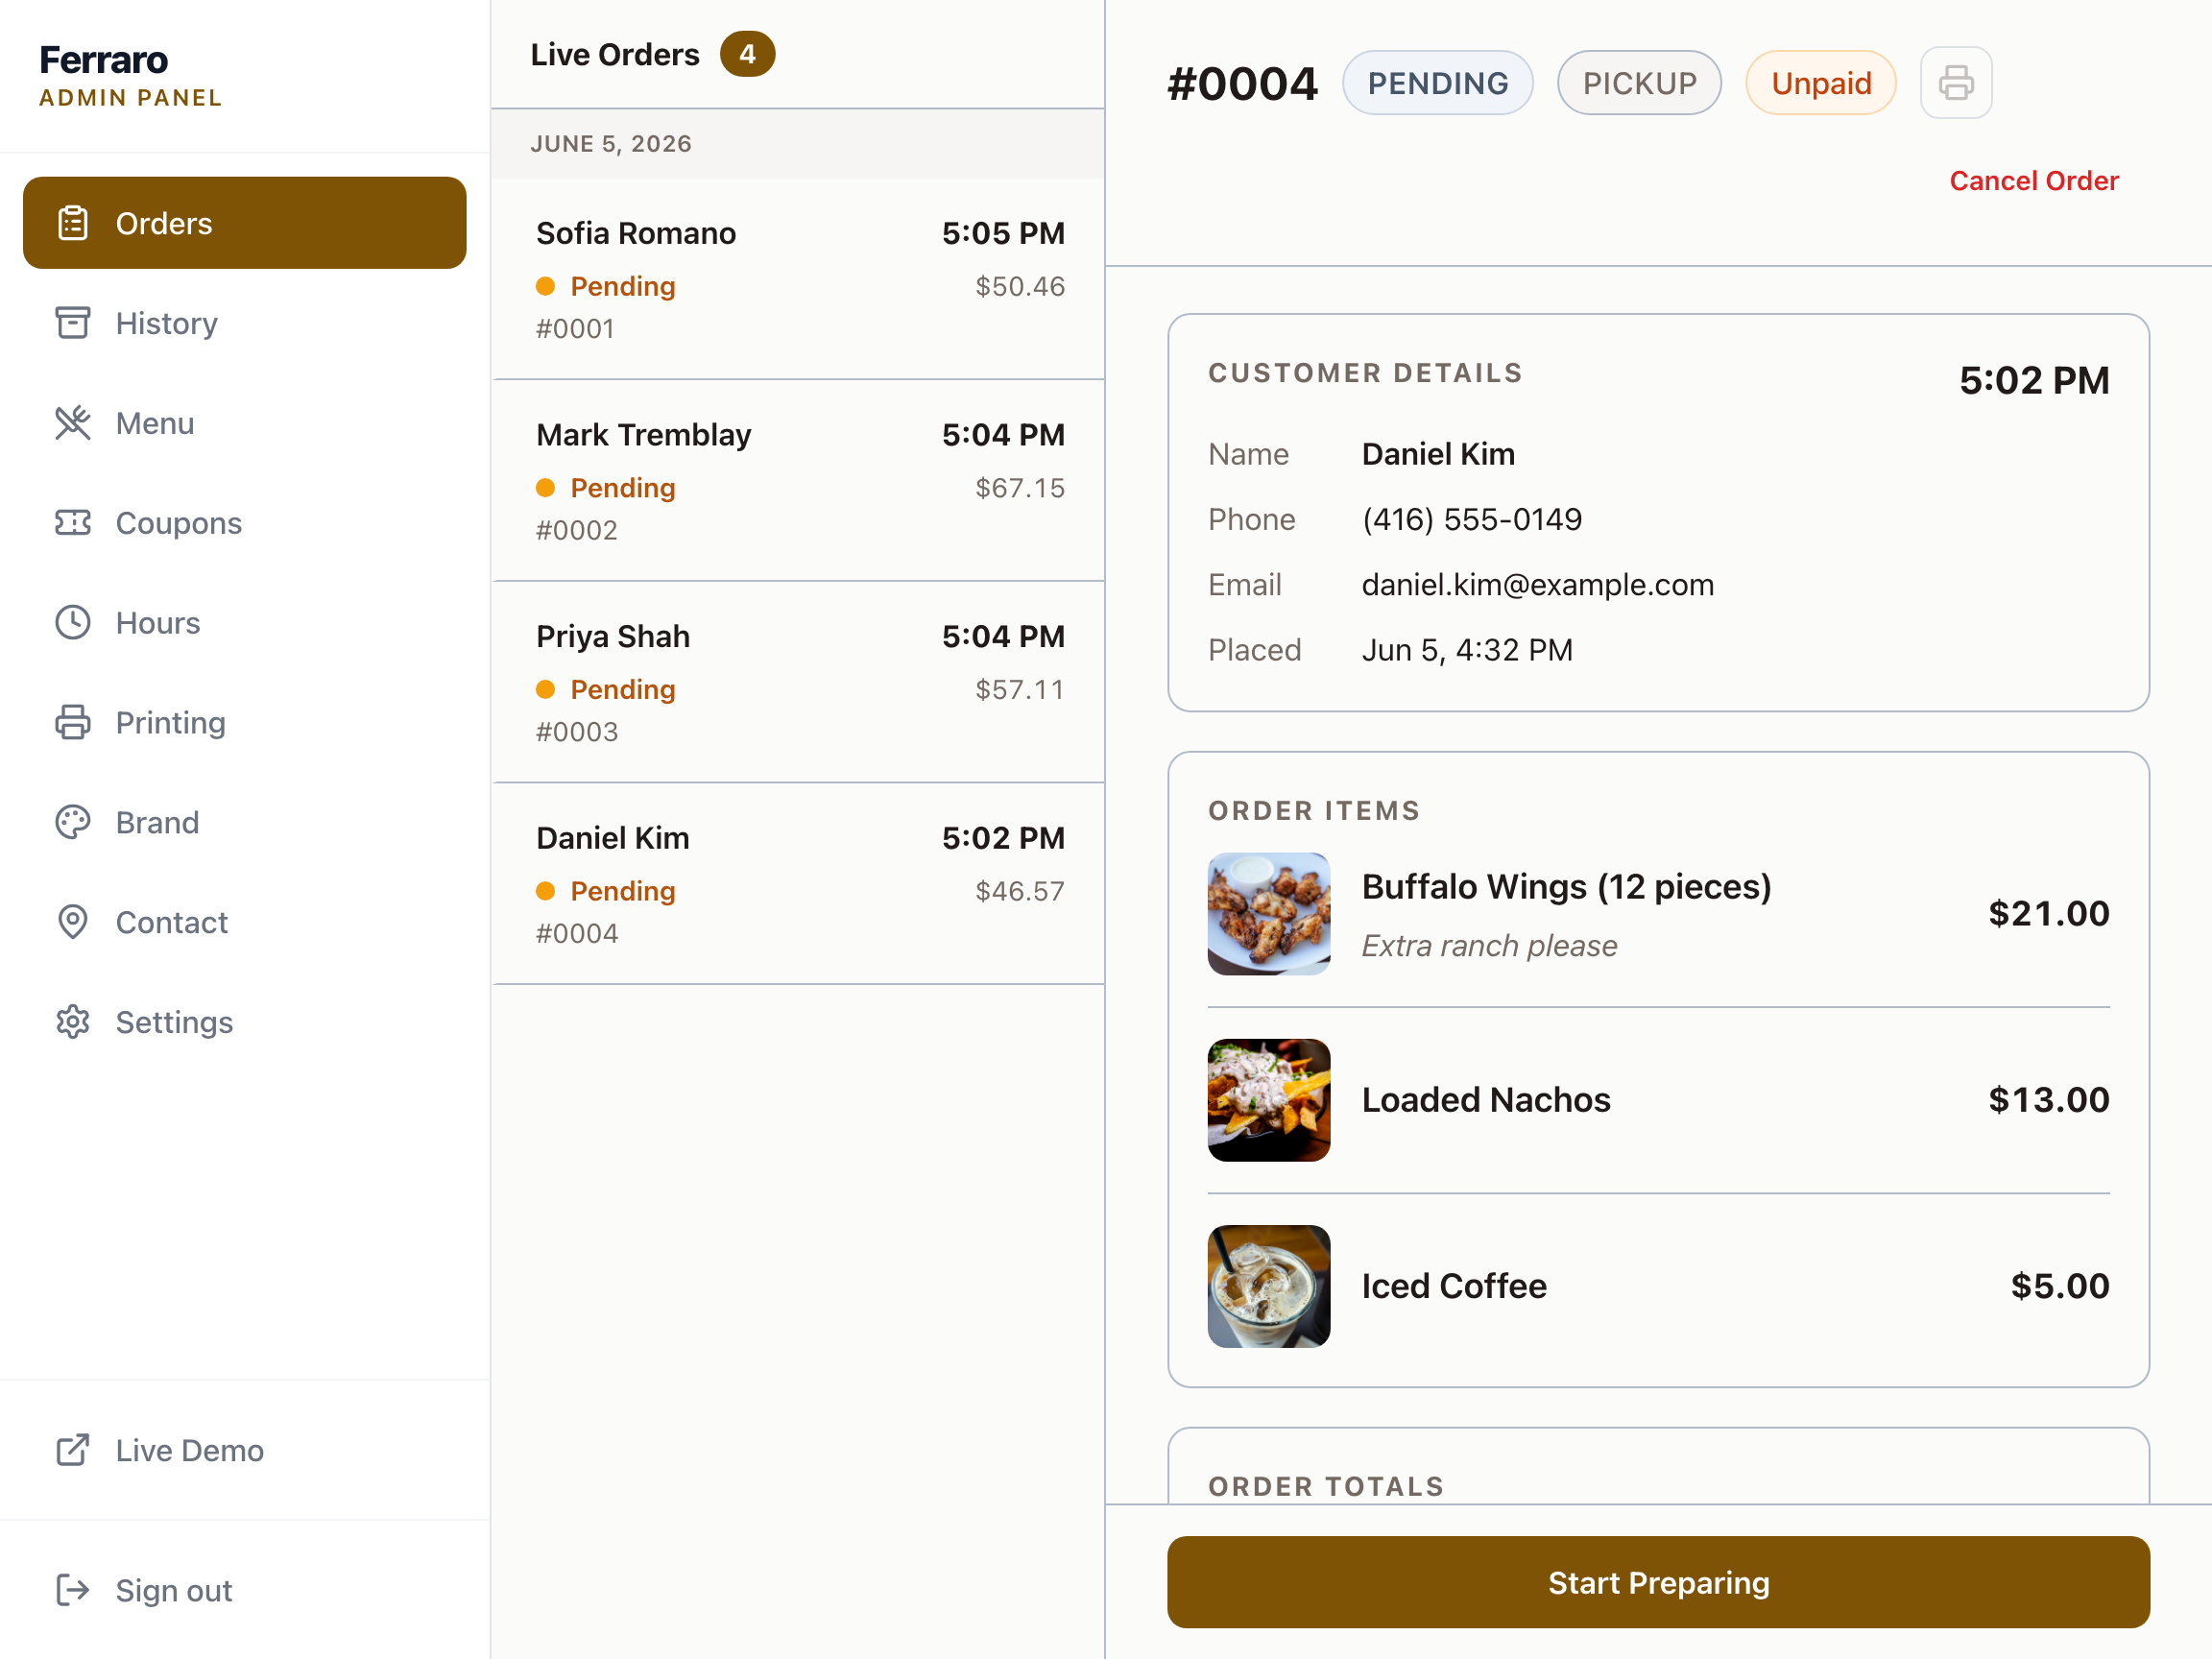Open the History archive icon

pyautogui.click(x=73, y=323)
